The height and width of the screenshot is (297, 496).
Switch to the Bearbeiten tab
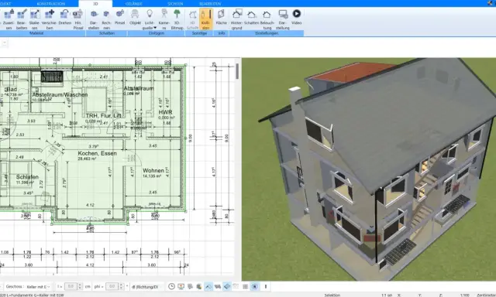pyautogui.click(x=210, y=3)
